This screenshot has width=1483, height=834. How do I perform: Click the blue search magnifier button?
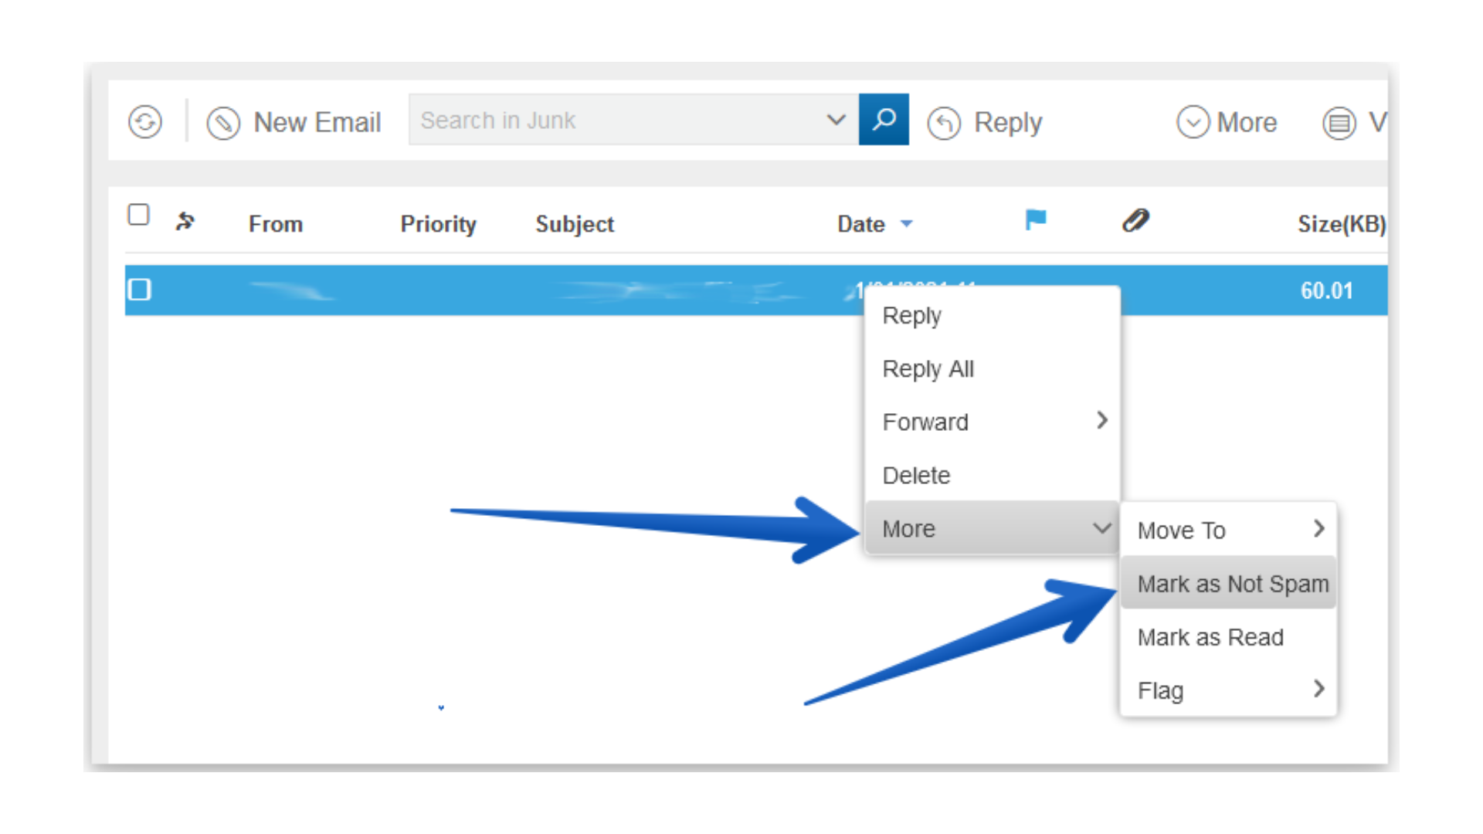coord(884,120)
